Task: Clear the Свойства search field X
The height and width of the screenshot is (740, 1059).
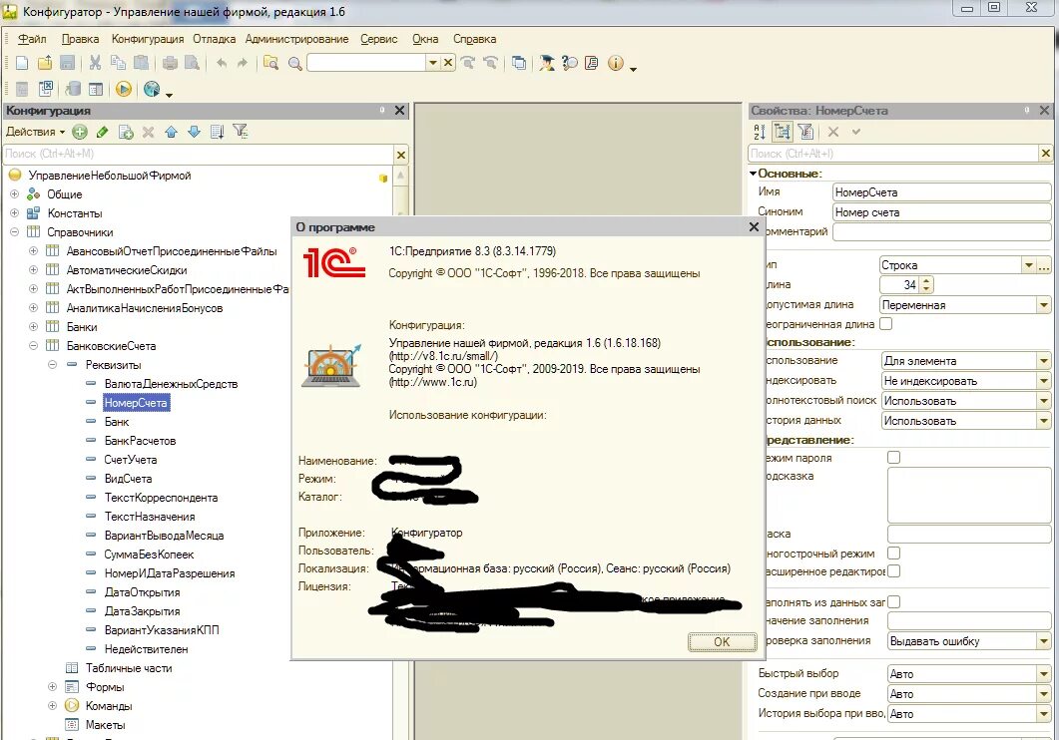Action: (x=1045, y=154)
